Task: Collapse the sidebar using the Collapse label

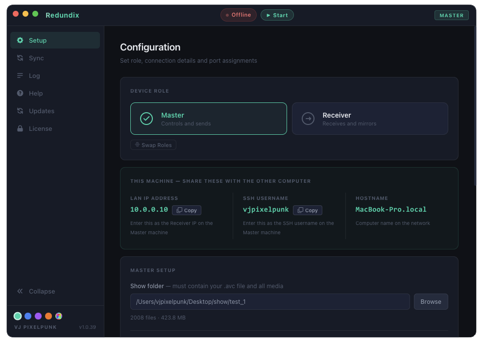Action: pyautogui.click(x=42, y=292)
